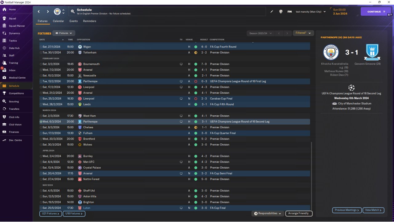The width and height of the screenshot is (394, 222).
Task: Toggle the tick on the Brentford fixture row
Action: tap(41, 139)
